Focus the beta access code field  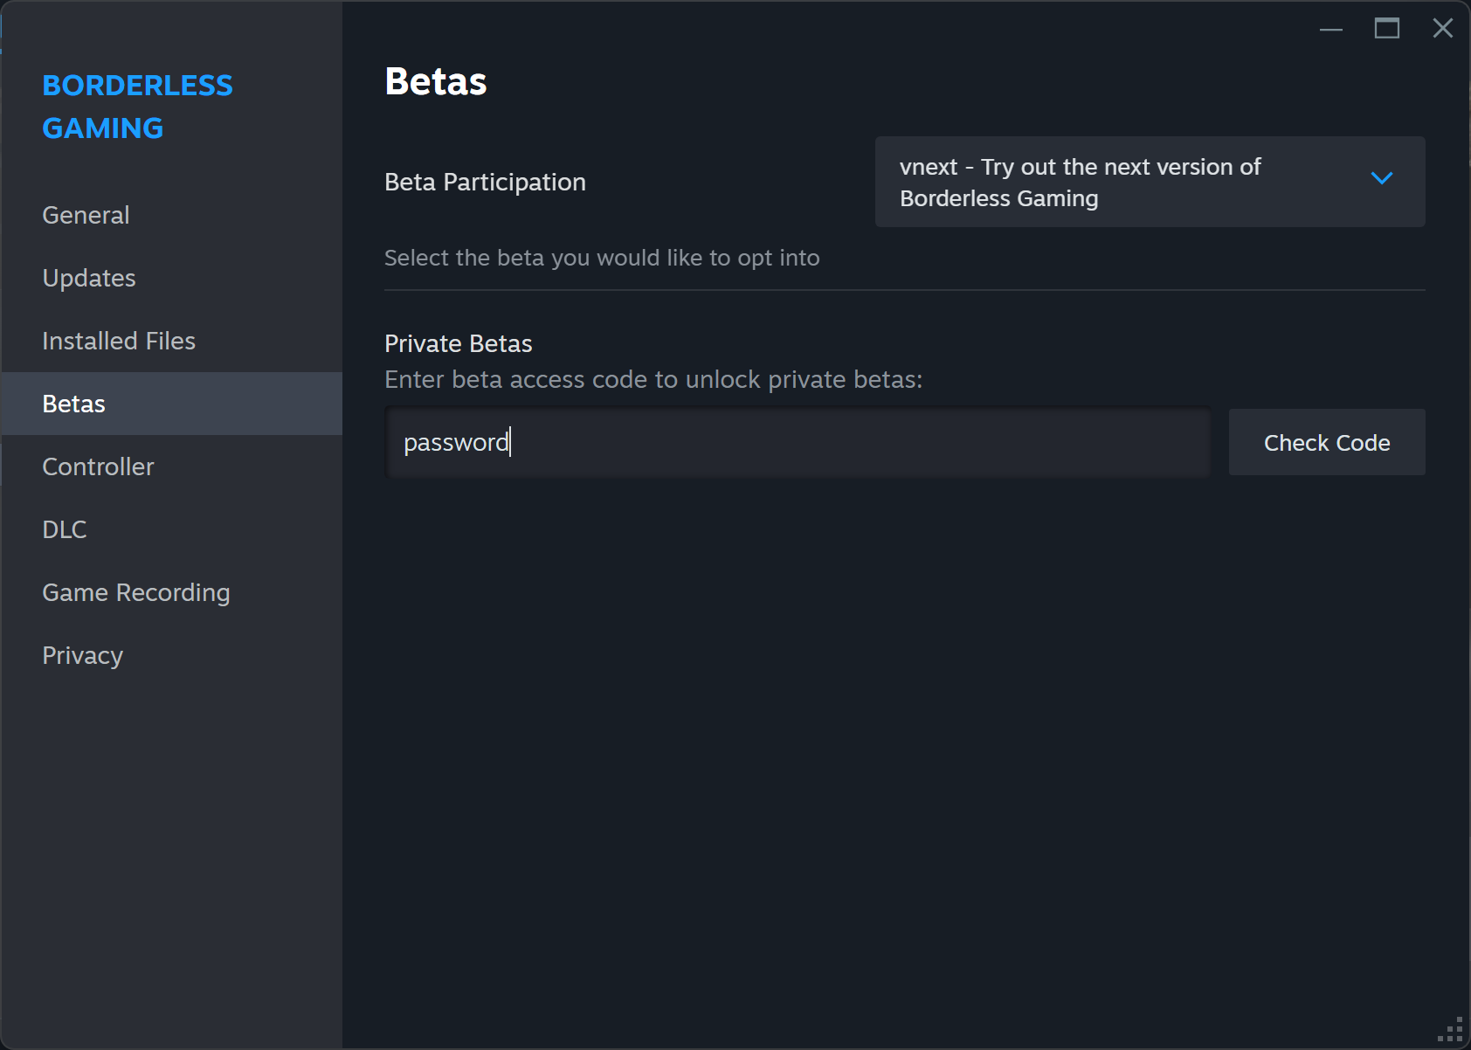(x=798, y=442)
